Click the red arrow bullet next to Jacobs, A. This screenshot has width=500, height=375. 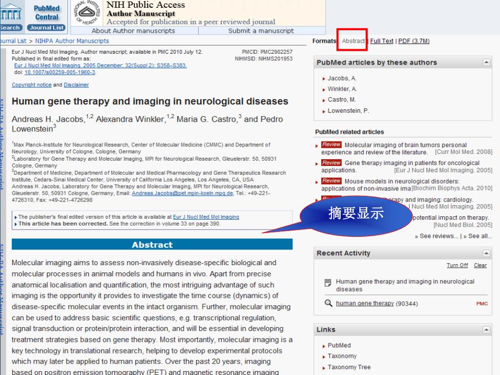tap(324, 79)
